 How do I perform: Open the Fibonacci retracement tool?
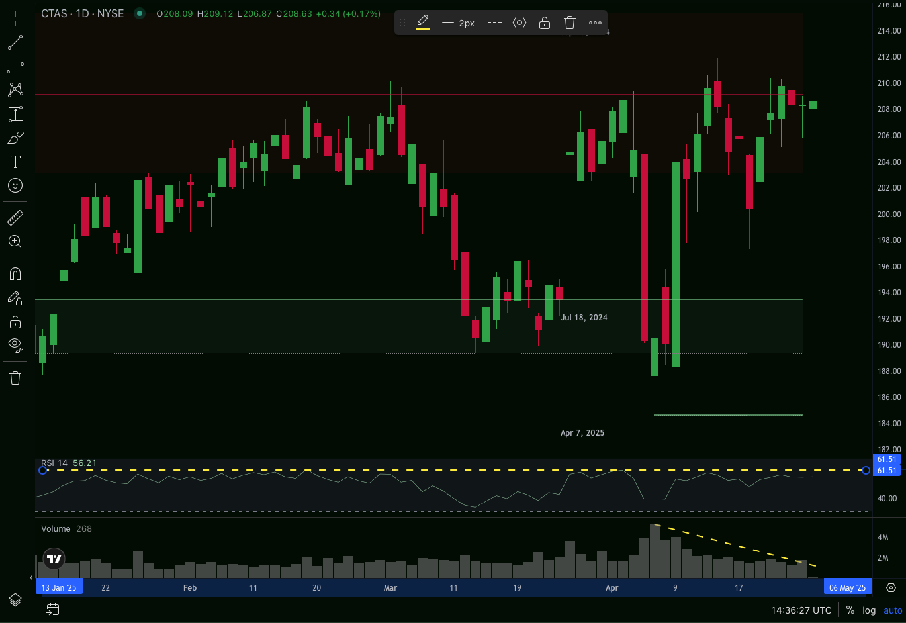pyautogui.click(x=15, y=66)
